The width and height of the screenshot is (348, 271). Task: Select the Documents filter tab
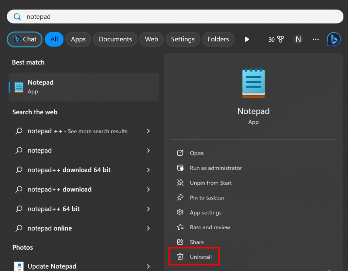(x=115, y=39)
